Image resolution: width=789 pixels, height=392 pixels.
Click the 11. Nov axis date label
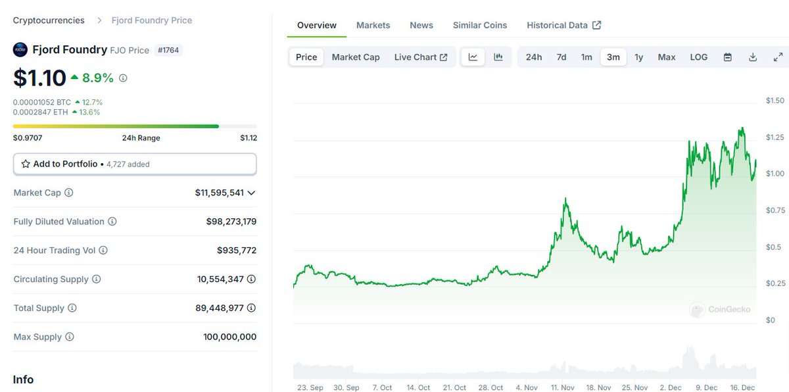(x=562, y=387)
